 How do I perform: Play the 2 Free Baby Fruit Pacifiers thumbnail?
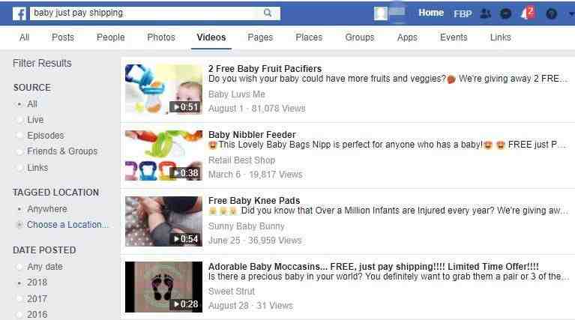[163, 89]
